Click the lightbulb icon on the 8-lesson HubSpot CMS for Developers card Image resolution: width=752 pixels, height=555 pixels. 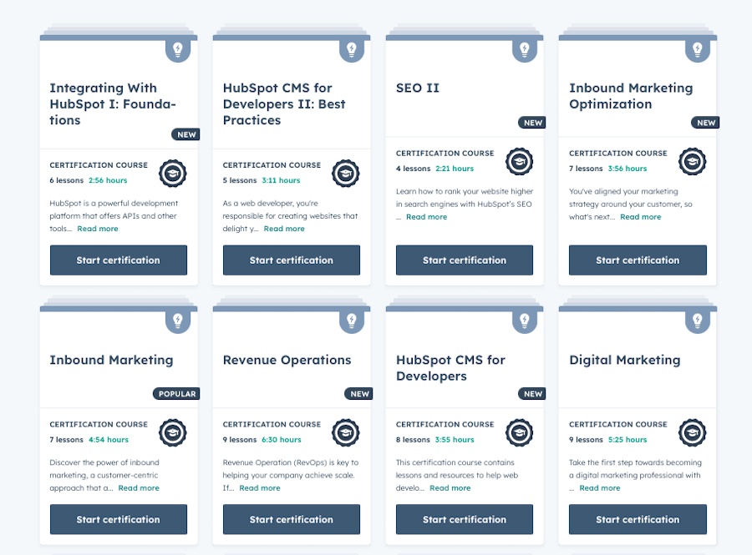click(x=525, y=321)
